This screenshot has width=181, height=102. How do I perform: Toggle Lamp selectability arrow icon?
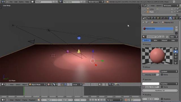[x=175, y=9]
